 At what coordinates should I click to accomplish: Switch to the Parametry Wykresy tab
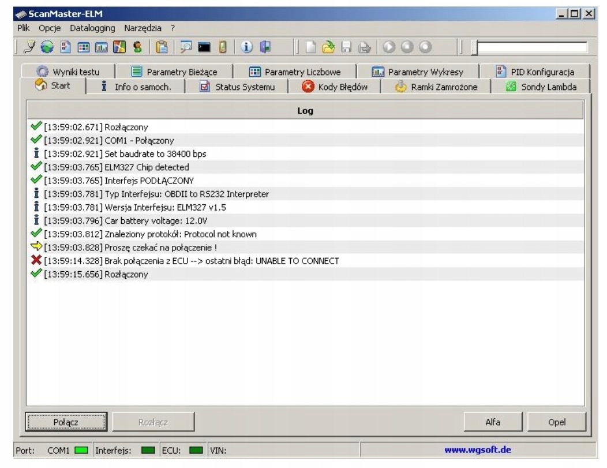(x=418, y=72)
